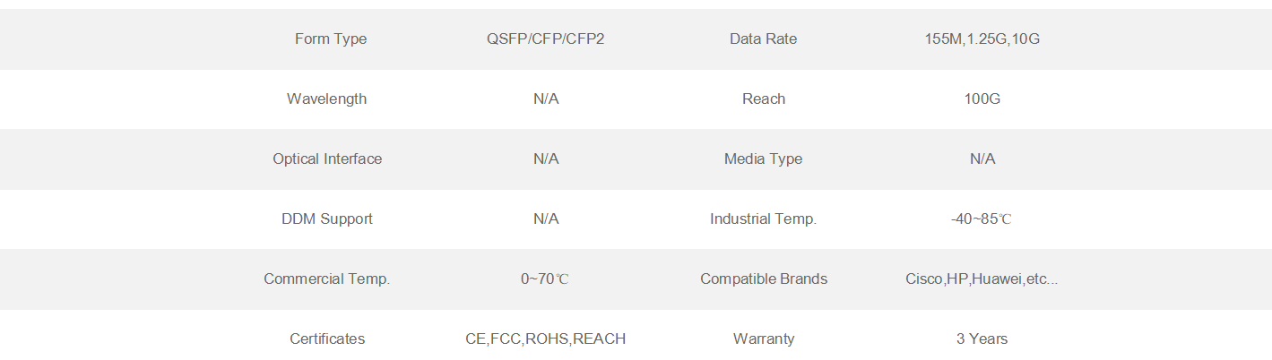The image size is (1272, 360).
Task: Click the Form Type label
Action: [x=330, y=39]
